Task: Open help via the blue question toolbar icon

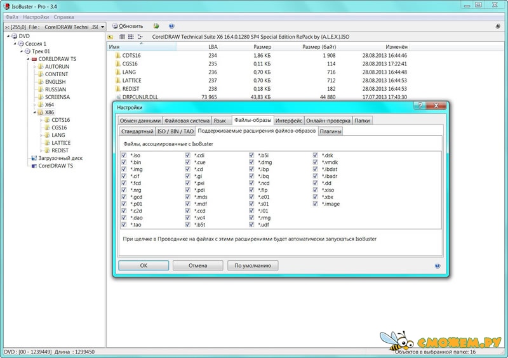Action: point(171,26)
